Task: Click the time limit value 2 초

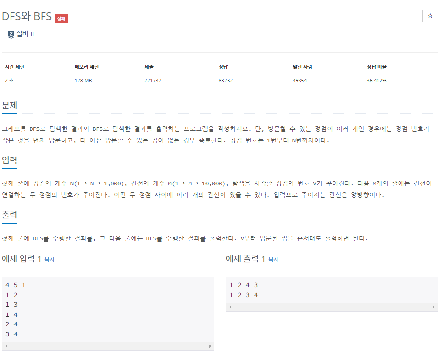Action: (9, 80)
